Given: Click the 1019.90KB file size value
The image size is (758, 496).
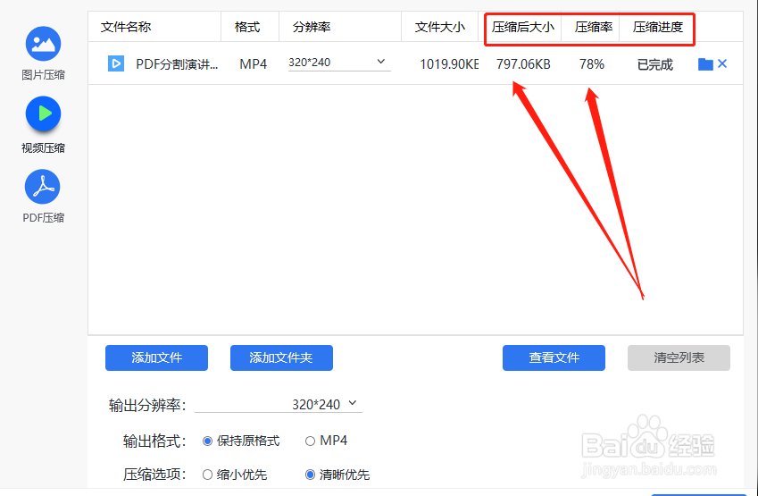Looking at the screenshot, I should (x=449, y=63).
